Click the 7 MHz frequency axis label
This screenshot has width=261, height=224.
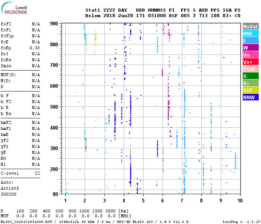(x=182, y=200)
